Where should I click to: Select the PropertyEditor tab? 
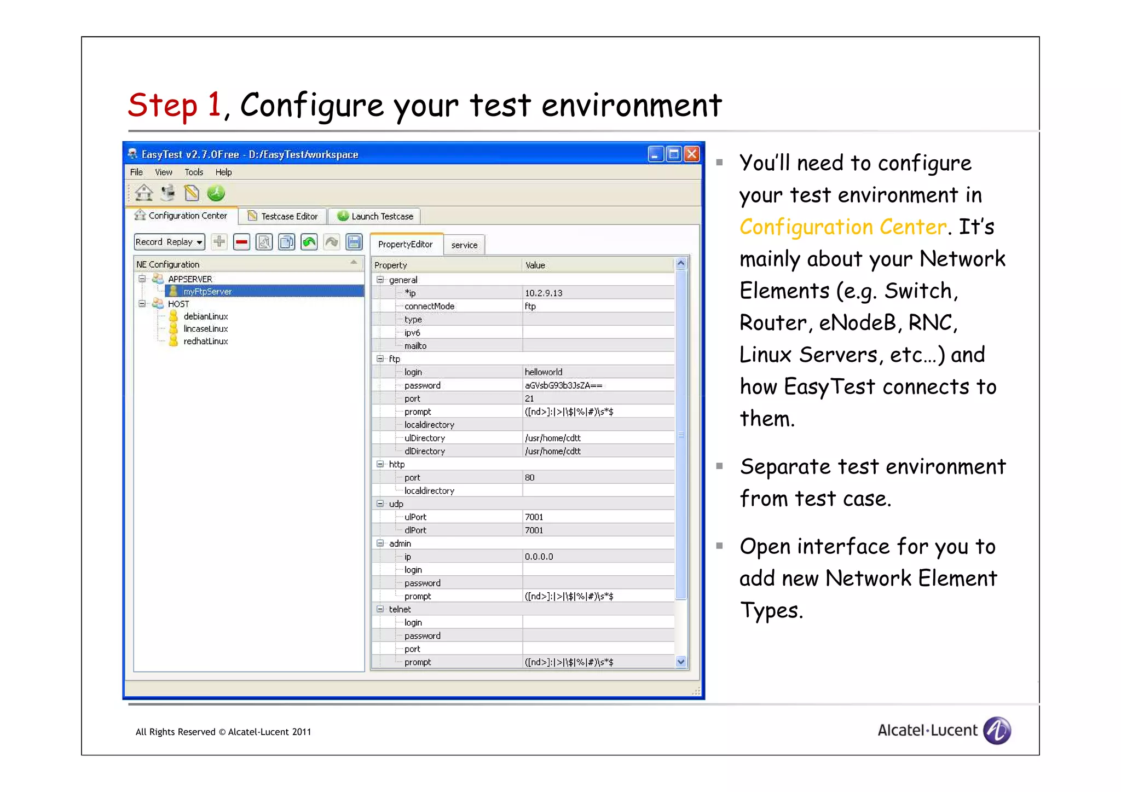coord(406,244)
